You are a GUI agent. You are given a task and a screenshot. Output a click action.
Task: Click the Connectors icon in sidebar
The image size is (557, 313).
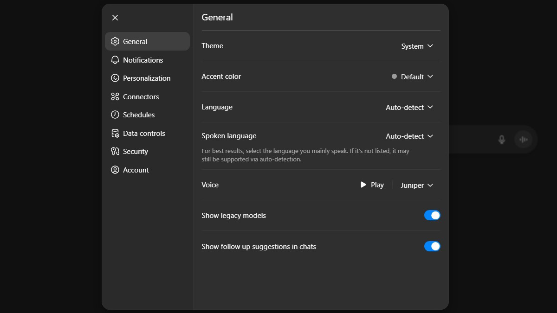point(115,96)
